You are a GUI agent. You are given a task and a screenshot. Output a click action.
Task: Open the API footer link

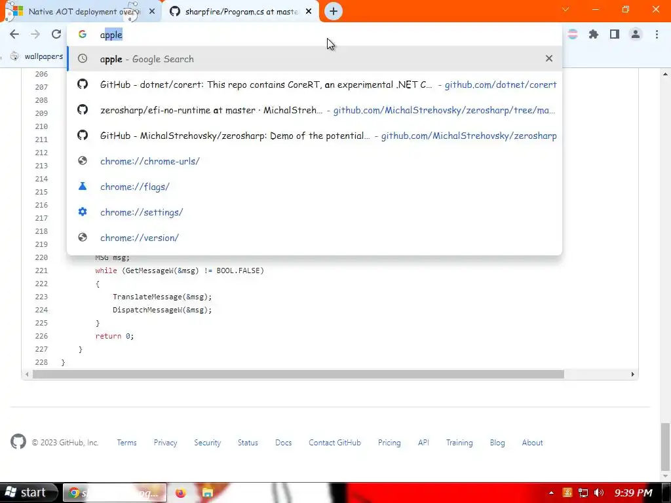point(424,443)
